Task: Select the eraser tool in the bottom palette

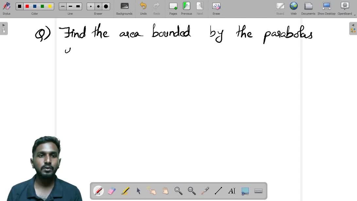Action: click(112, 191)
